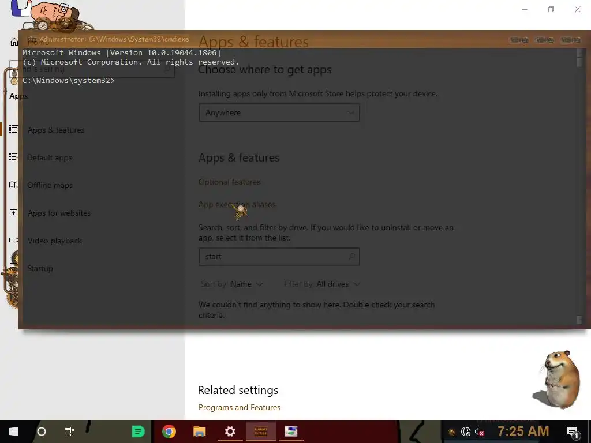Select Apps & features in Settings sidebar

(56, 130)
